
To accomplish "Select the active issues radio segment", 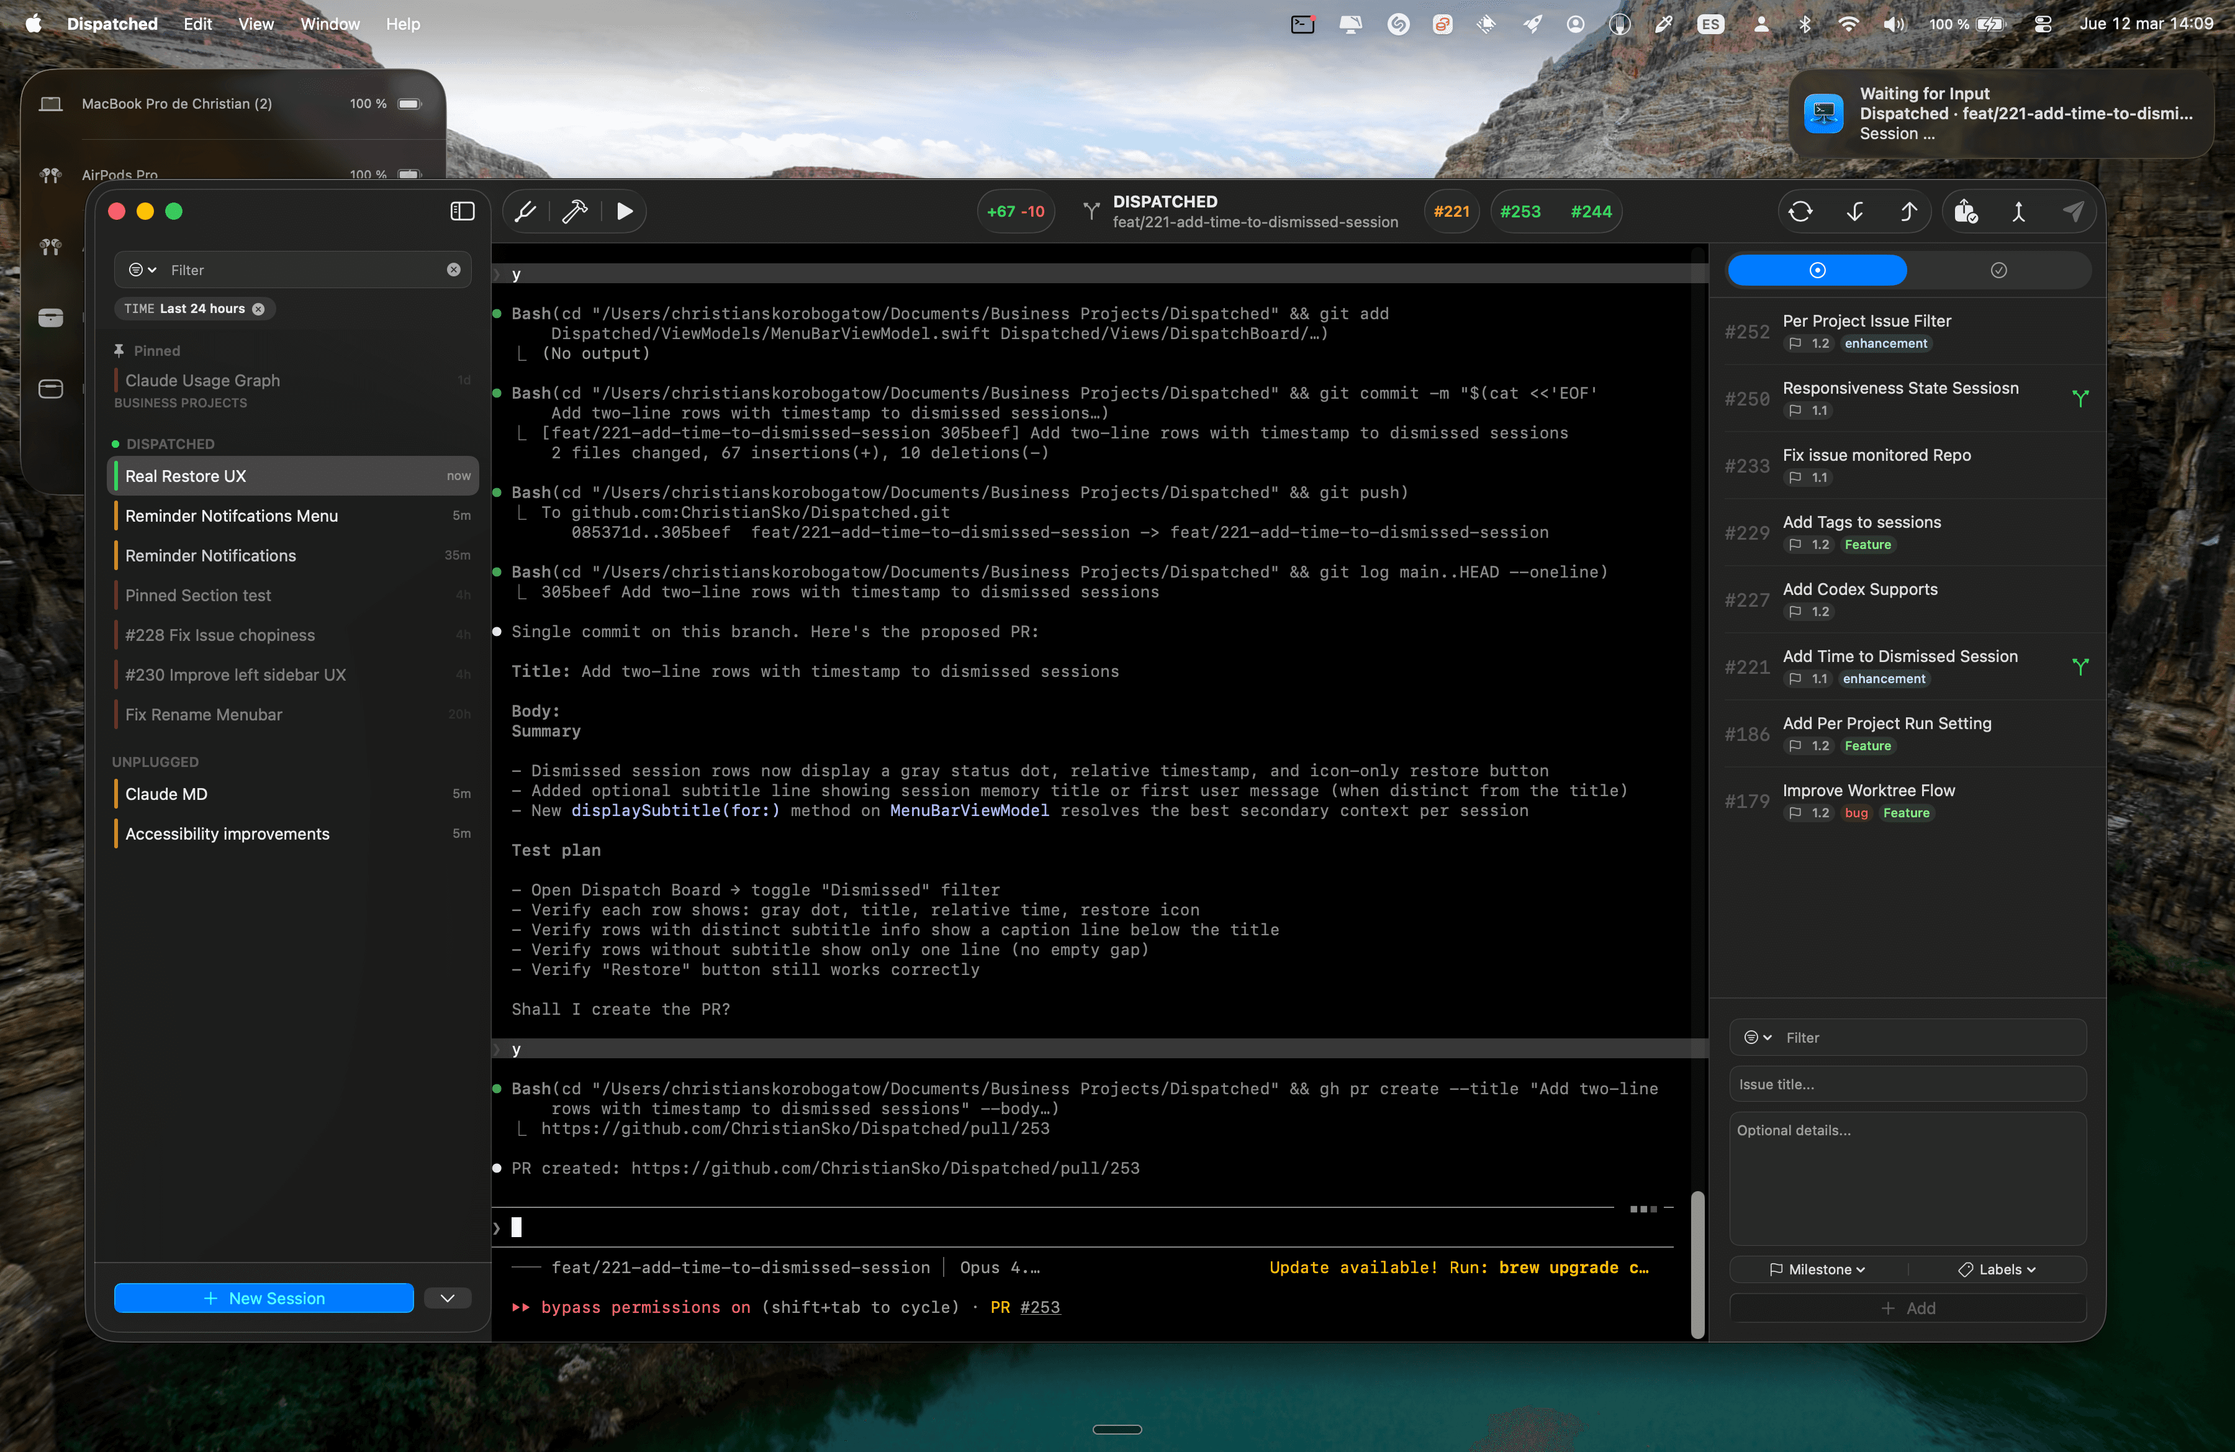I will [1817, 271].
